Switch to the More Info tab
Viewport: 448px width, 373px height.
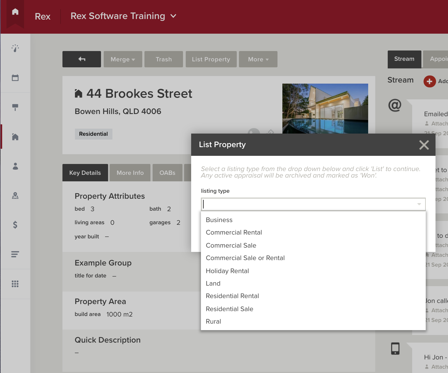[130, 173]
